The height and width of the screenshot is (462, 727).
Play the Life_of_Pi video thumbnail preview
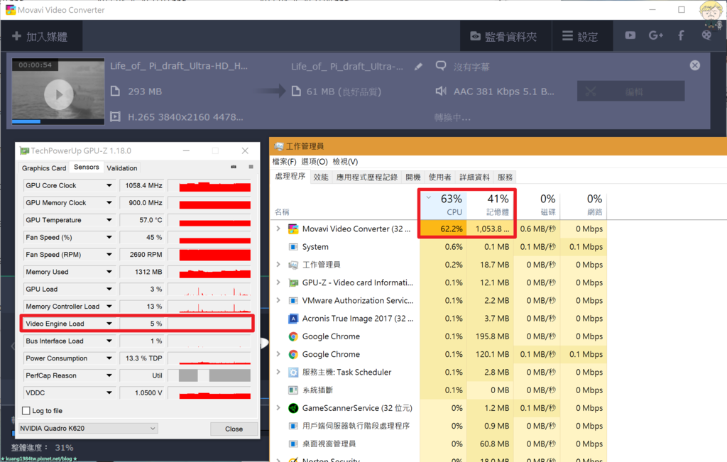pos(58,94)
